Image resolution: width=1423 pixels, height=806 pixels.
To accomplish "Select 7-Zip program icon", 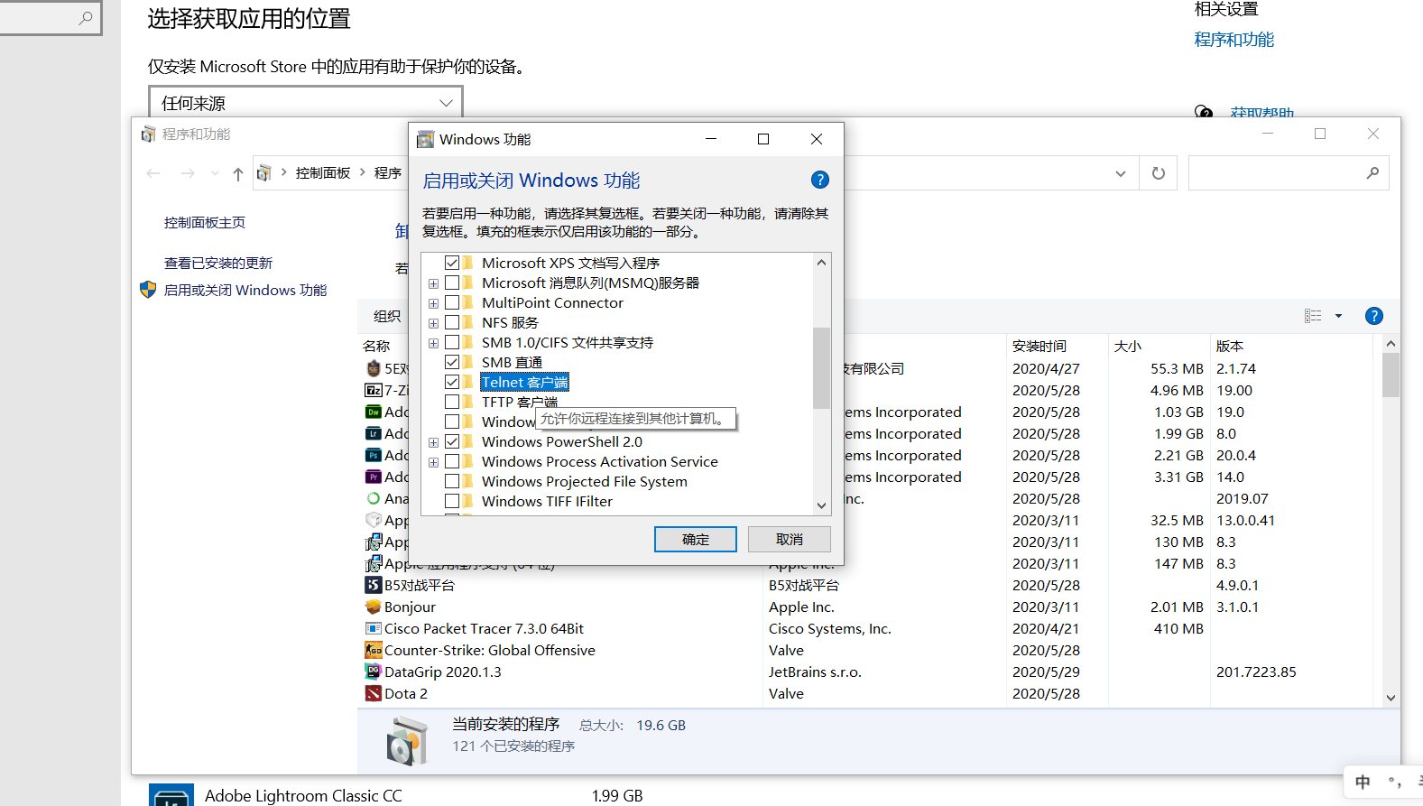I will point(374,390).
